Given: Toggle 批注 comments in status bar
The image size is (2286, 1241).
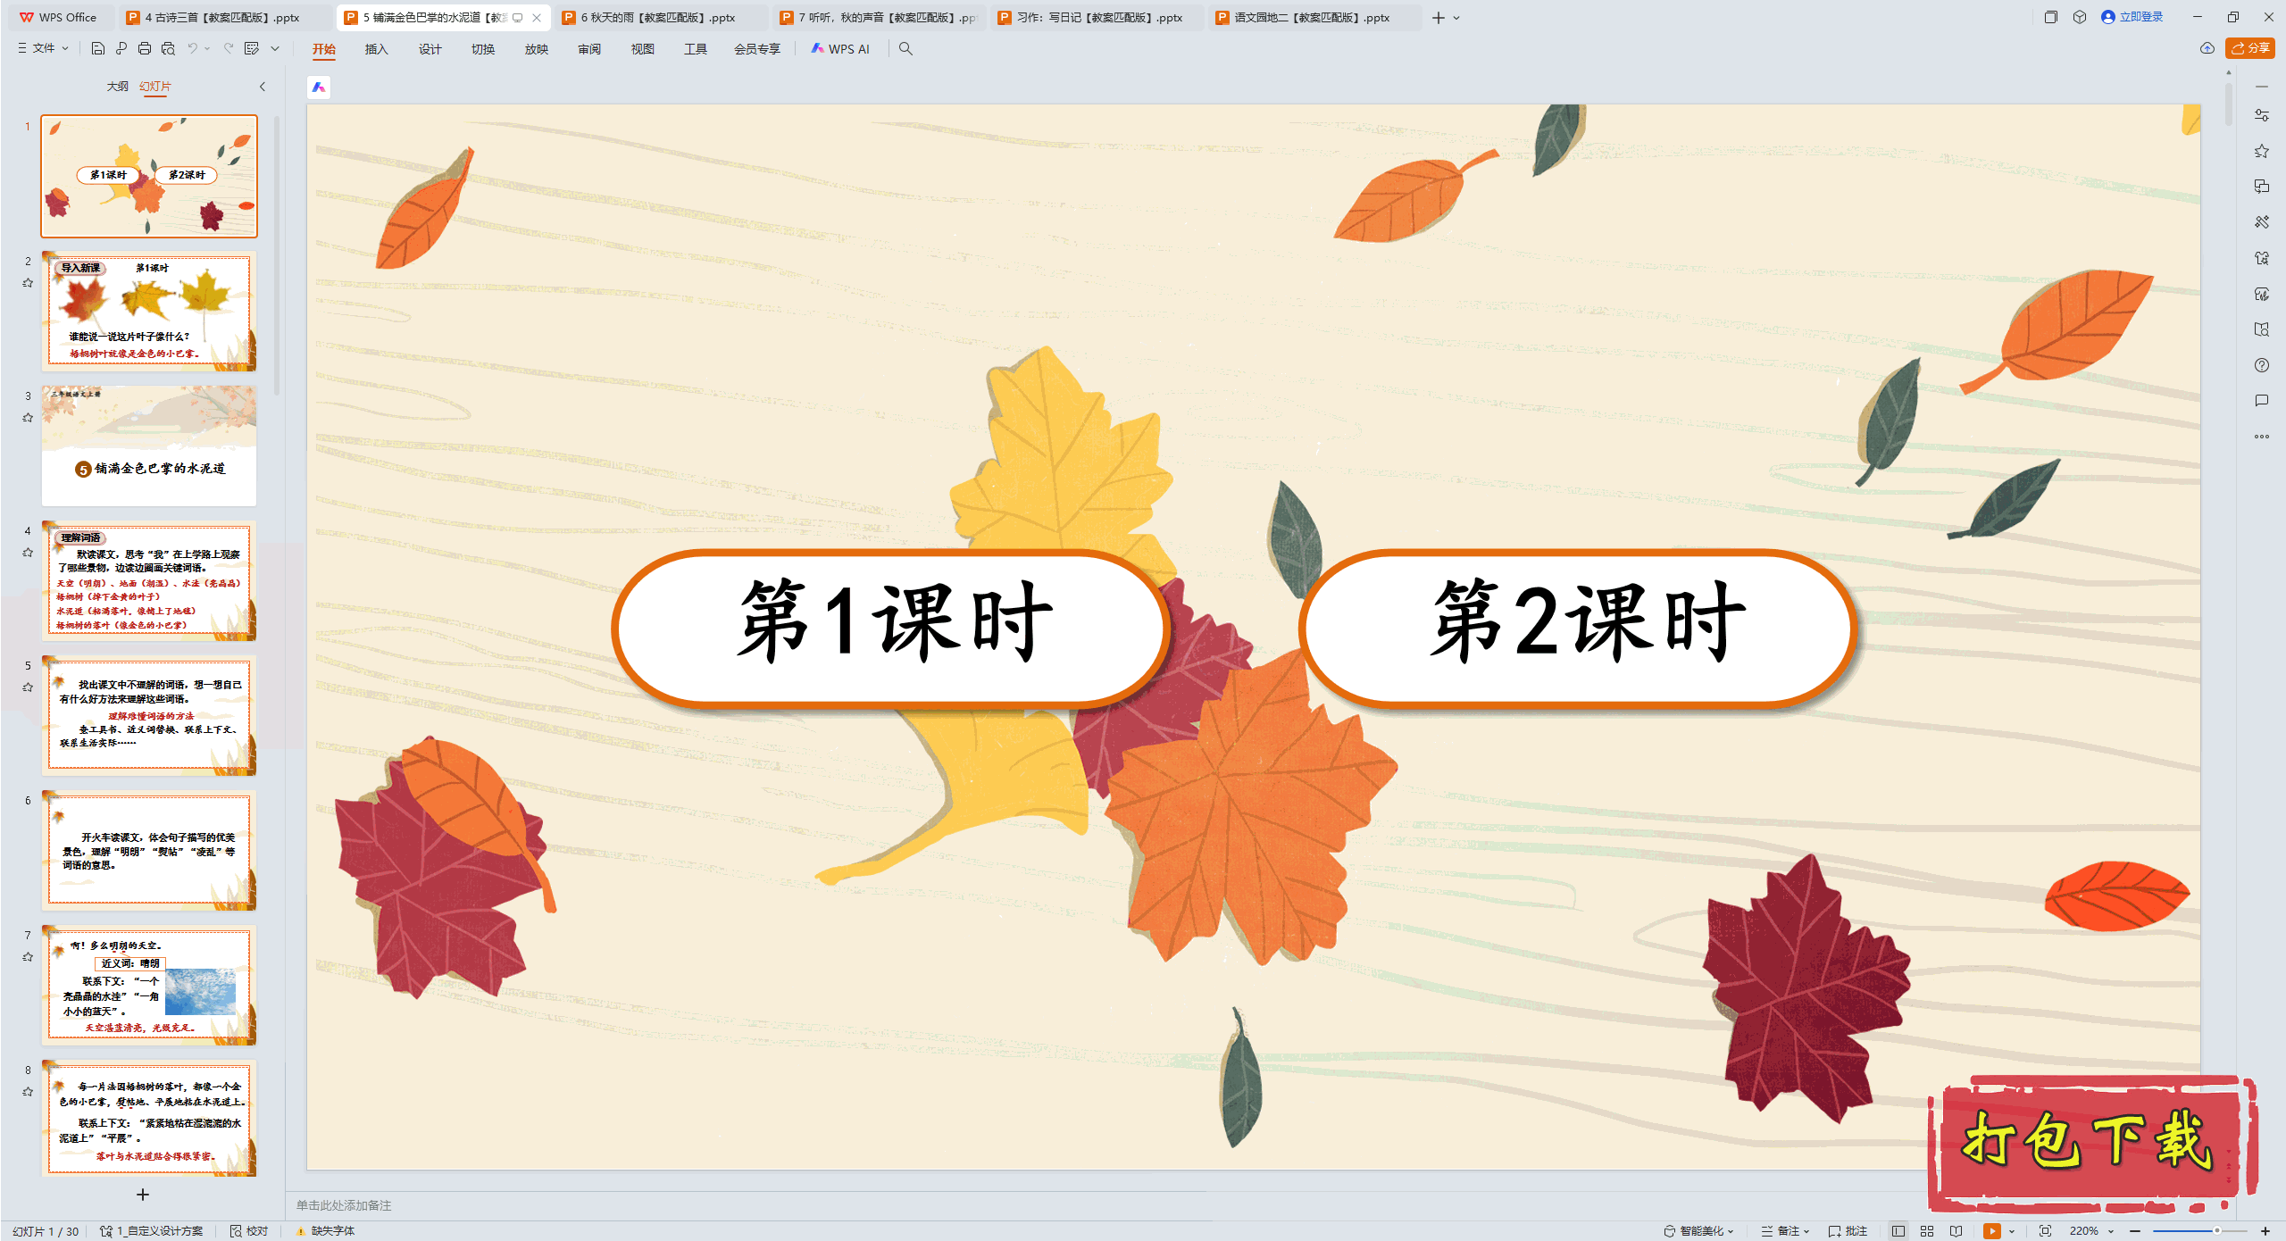Looking at the screenshot, I should 1848,1230.
